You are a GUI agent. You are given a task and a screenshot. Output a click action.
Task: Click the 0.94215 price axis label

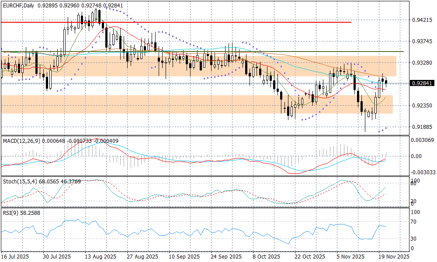tap(422, 20)
